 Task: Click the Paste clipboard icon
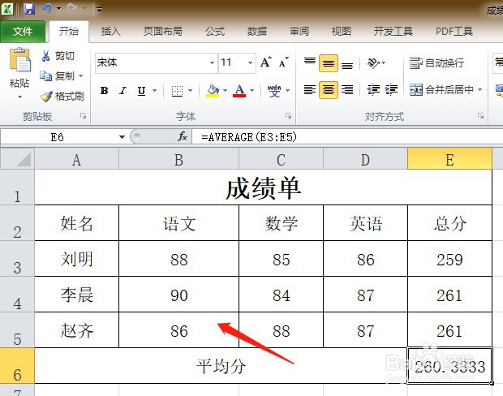pos(20,60)
